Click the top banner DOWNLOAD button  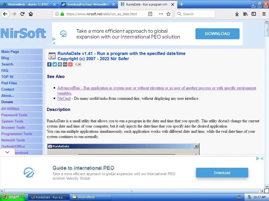(217, 34)
